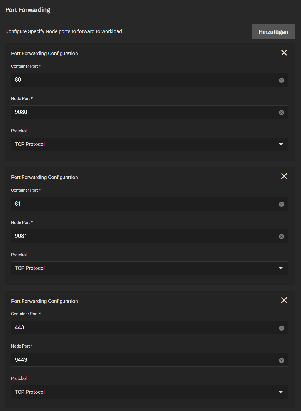The image size is (301, 411).
Task: Click the Port Forwarding section heading
Action: pyautogui.click(x=28, y=10)
